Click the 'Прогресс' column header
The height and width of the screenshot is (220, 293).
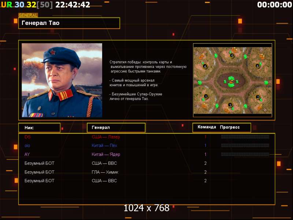230,127
